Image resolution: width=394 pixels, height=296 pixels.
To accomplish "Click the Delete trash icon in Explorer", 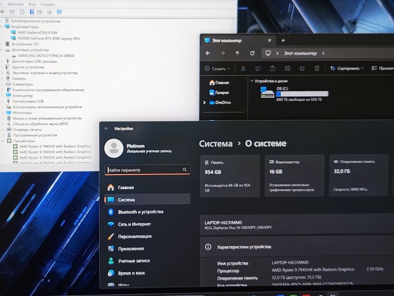I will pos(317,69).
